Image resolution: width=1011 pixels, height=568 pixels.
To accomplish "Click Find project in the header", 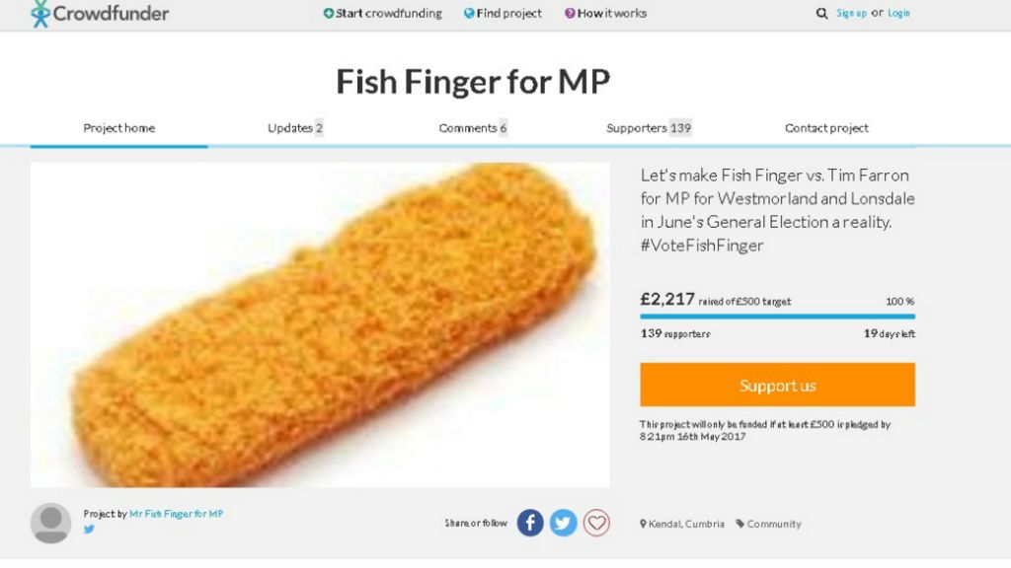I will [503, 14].
